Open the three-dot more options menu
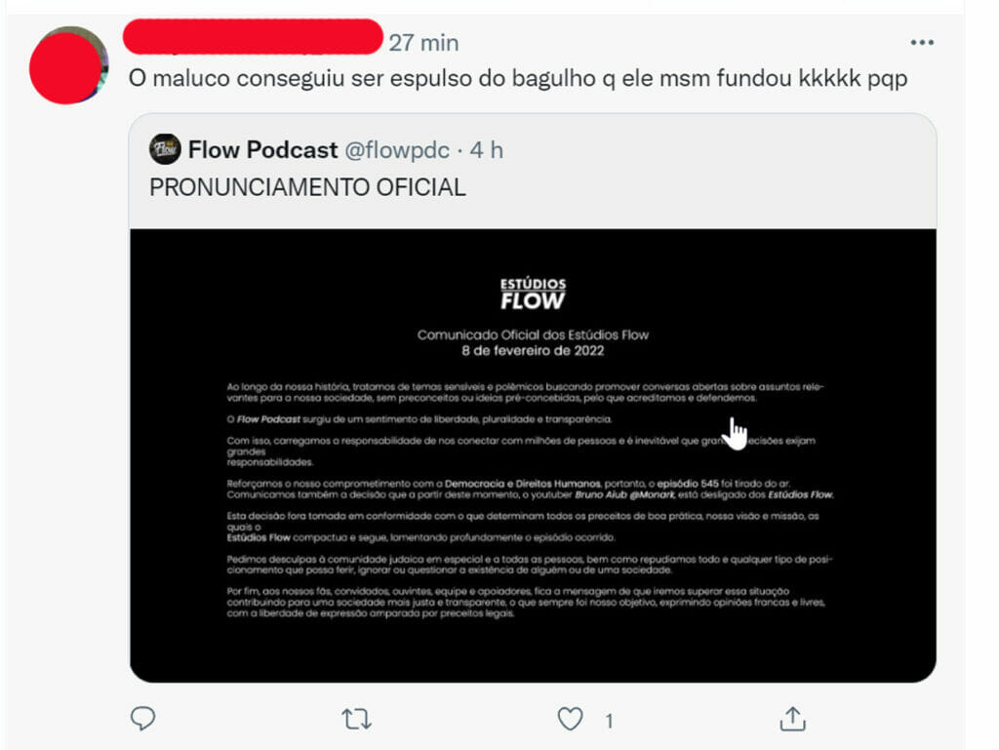The image size is (999, 750). click(x=922, y=43)
